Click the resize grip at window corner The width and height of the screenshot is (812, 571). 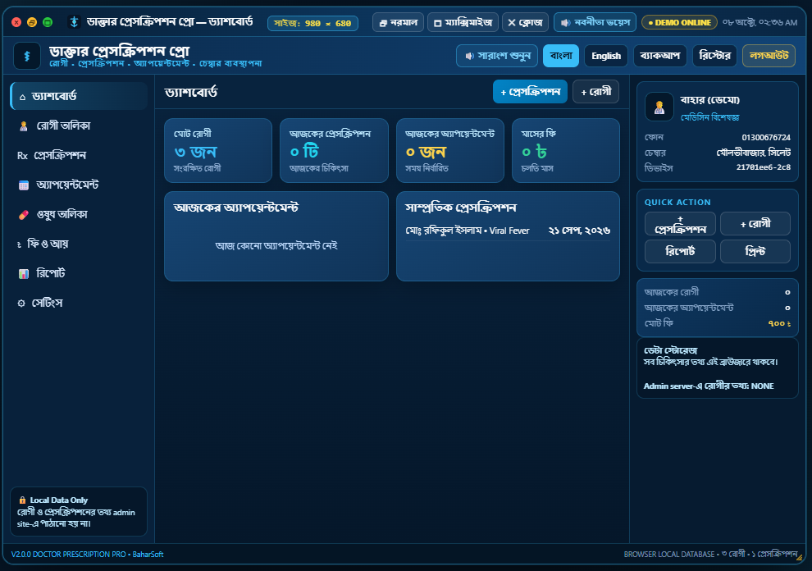(x=800, y=558)
